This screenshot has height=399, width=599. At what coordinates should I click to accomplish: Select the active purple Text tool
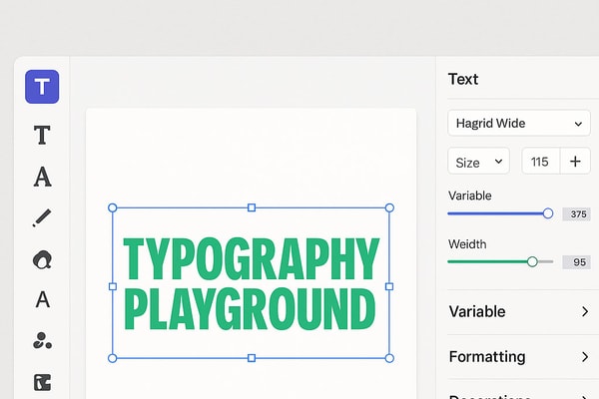click(42, 87)
